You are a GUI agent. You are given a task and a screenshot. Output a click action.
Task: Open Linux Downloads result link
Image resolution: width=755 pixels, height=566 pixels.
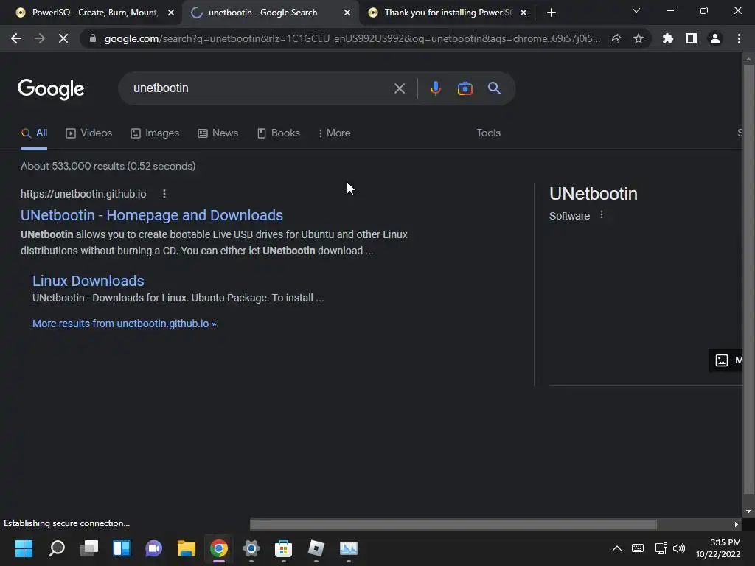tap(88, 281)
